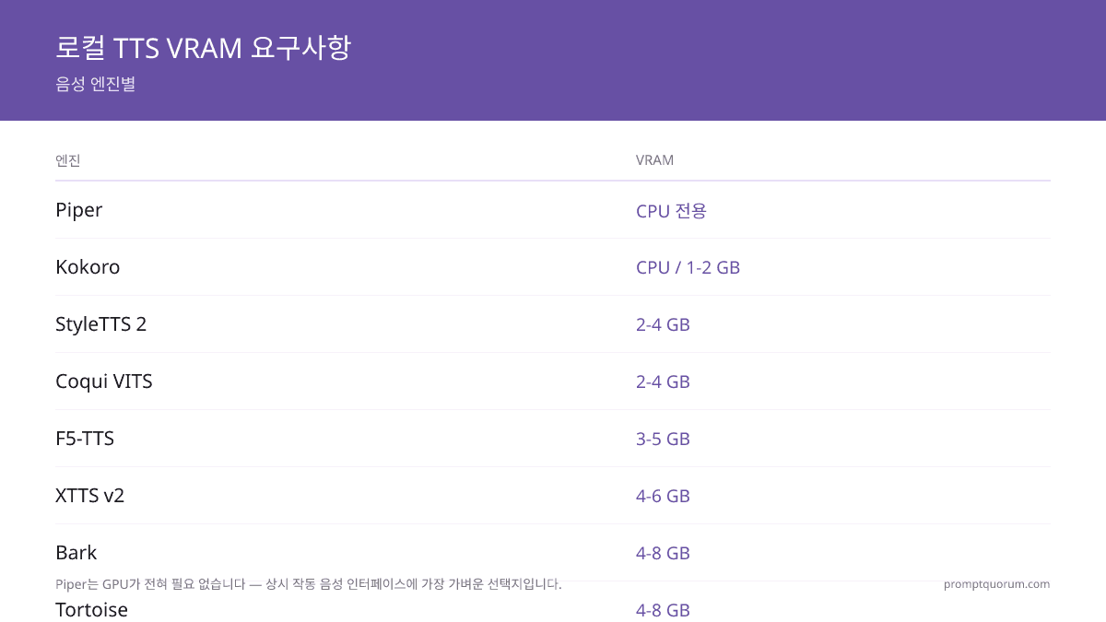Click the subtitle '음성 엔진별'

tap(96, 84)
